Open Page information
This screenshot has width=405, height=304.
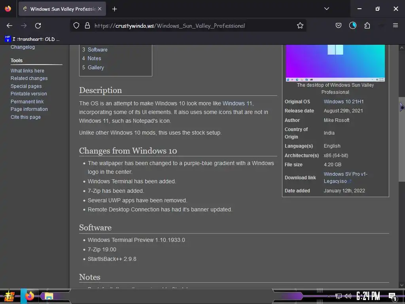[x=29, y=109]
